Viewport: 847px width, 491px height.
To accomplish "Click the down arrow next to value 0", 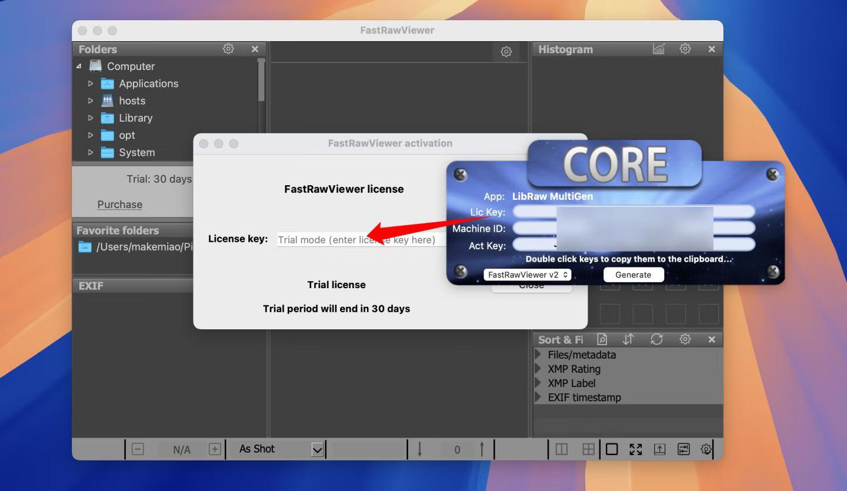I will click(x=420, y=449).
